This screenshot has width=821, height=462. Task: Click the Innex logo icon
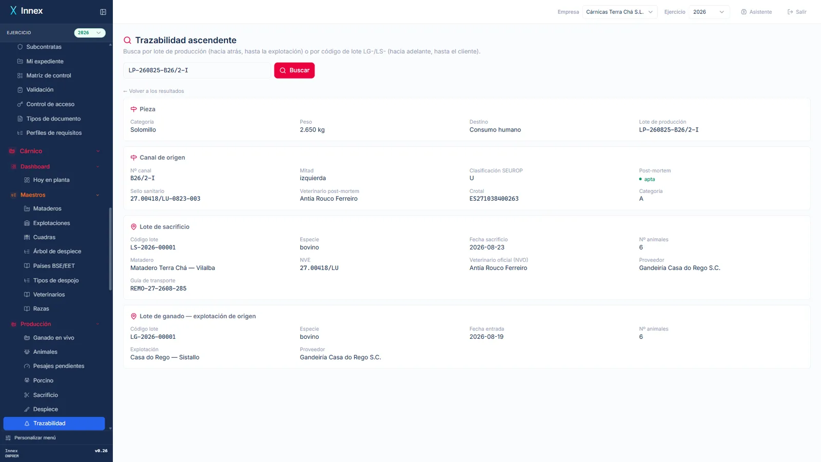click(x=13, y=11)
